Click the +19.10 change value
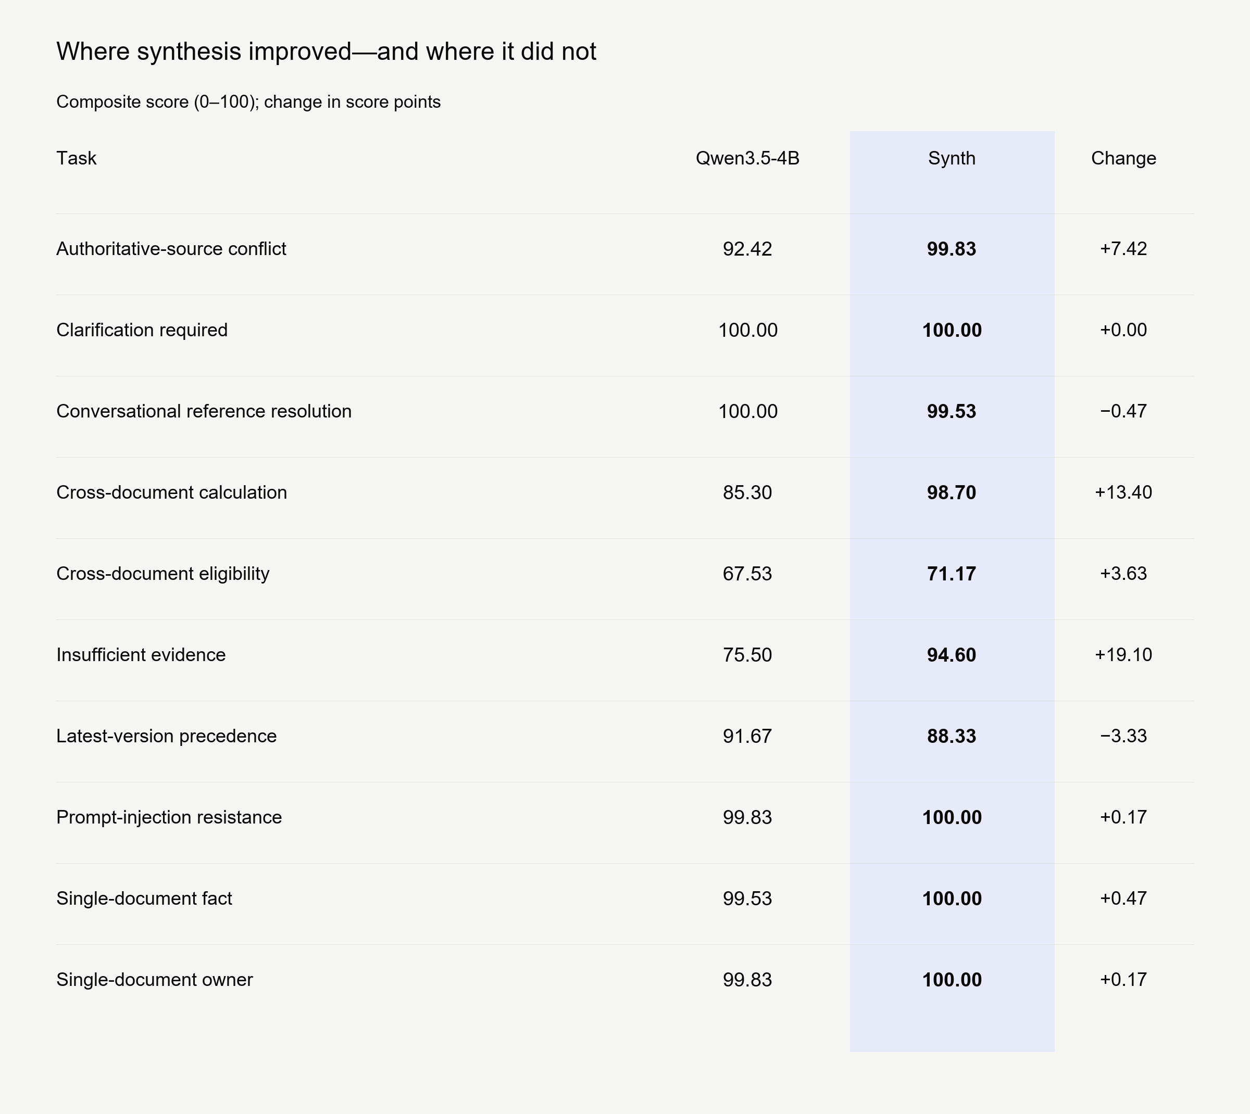The image size is (1250, 1114). point(1123,654)
